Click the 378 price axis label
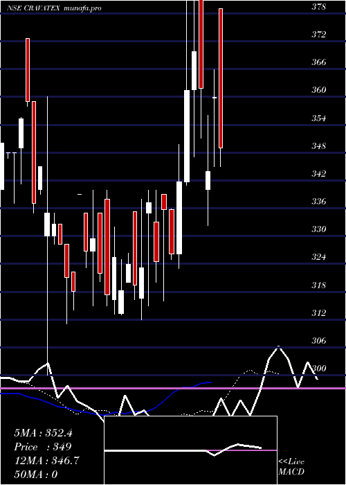Screen dimensions: 346x485 tap(318, 6)
